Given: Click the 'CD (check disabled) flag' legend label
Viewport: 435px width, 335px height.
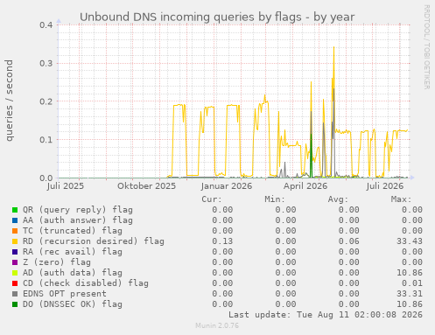Looking at the screenshot, I should [86, 283].
